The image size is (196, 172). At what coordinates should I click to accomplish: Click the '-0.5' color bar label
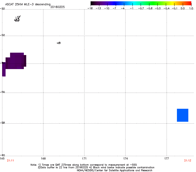pos(158,8)
